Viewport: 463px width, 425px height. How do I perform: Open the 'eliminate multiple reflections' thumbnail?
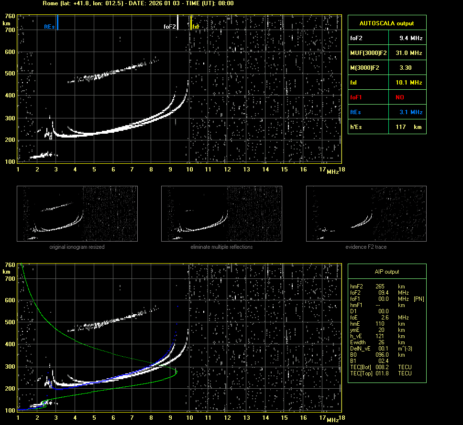pyautogui.click(x=221, y=213)
